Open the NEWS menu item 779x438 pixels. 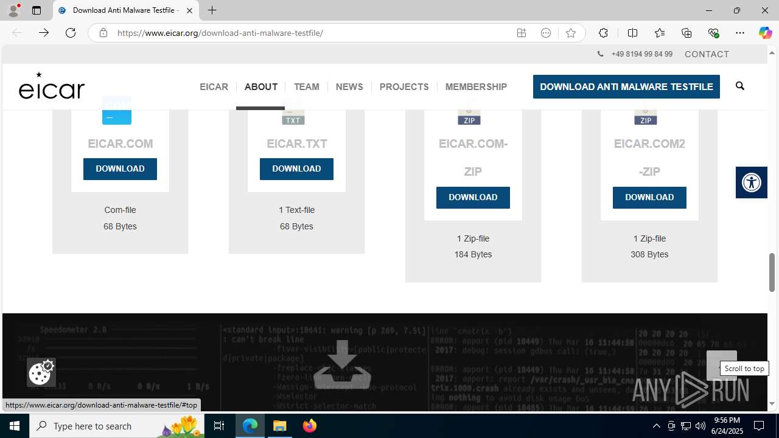349,86
